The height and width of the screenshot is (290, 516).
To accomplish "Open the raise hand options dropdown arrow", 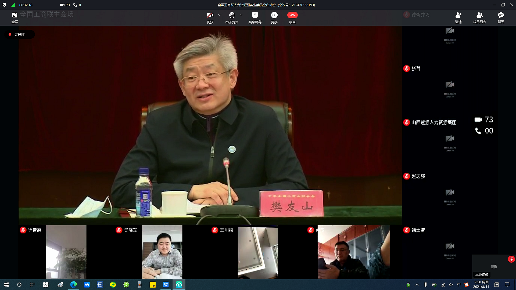I will coord(241,15).
